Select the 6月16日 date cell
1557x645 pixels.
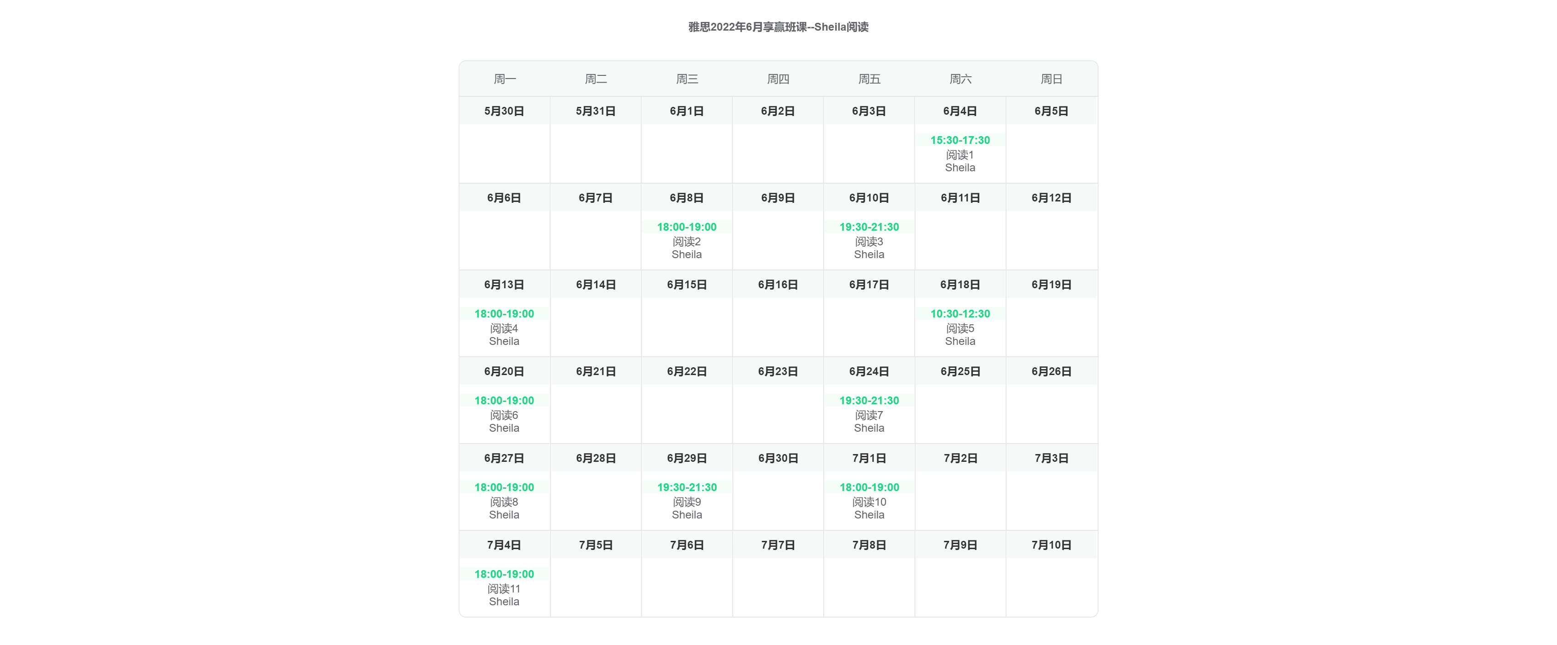(778, 285)
